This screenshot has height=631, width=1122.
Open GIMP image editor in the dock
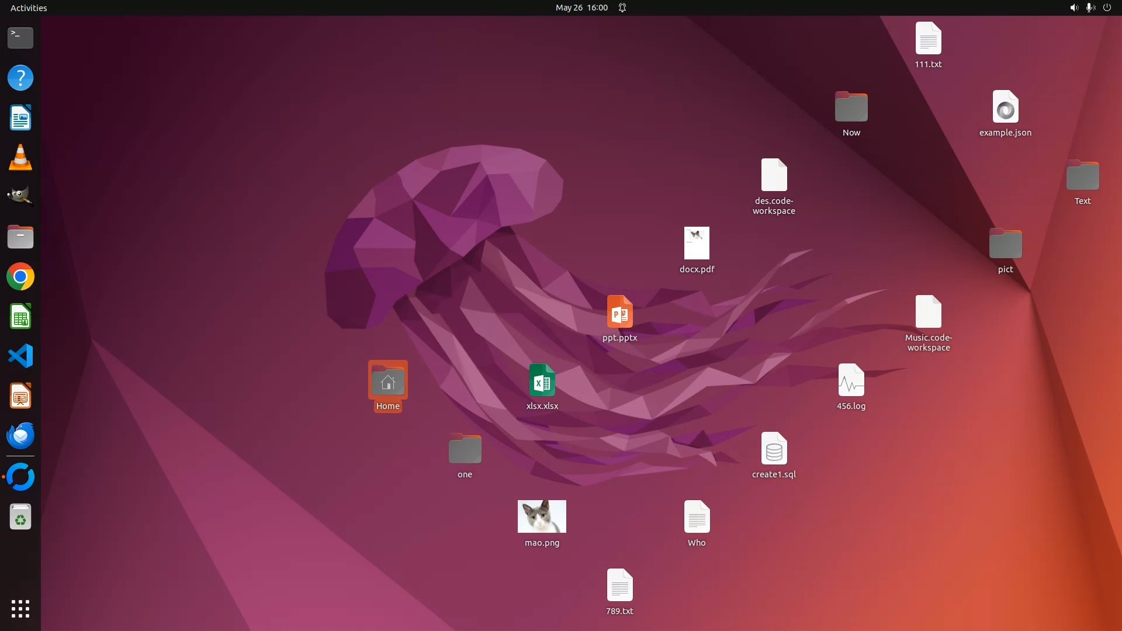(20, 196)
